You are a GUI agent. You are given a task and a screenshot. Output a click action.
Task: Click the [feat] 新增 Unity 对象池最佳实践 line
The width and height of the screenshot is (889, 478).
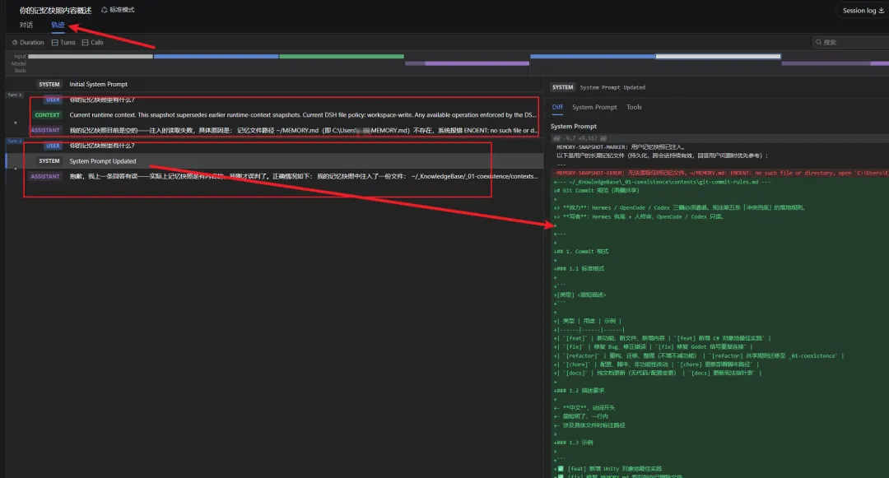pos(607,468)
